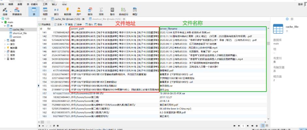
Task: Open the 视图 (View) toolbar icon
Action: tap(45, 11)
